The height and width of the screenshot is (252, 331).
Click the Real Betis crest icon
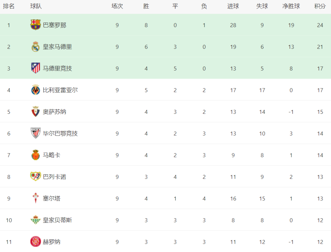pos(36,220)
